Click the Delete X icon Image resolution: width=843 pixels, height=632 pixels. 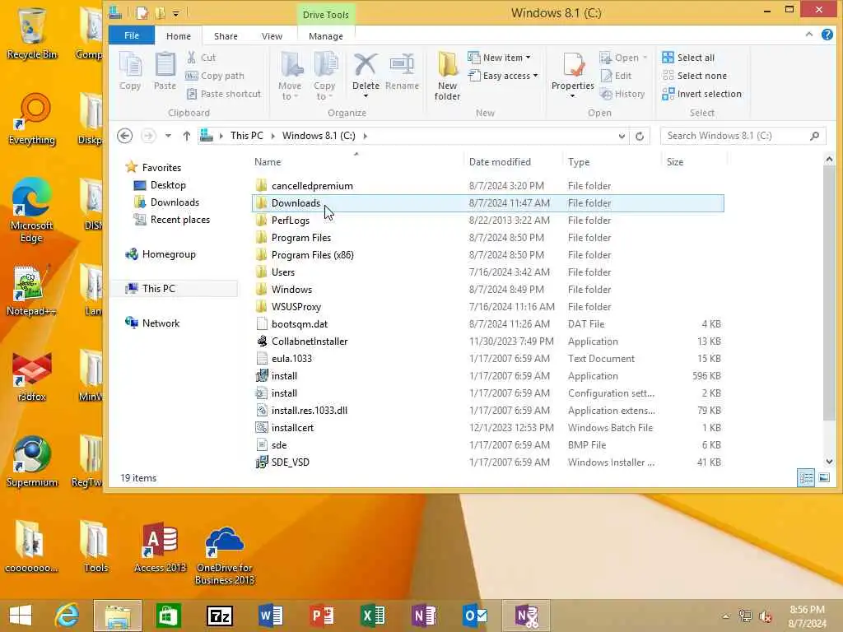coord(366,66)
